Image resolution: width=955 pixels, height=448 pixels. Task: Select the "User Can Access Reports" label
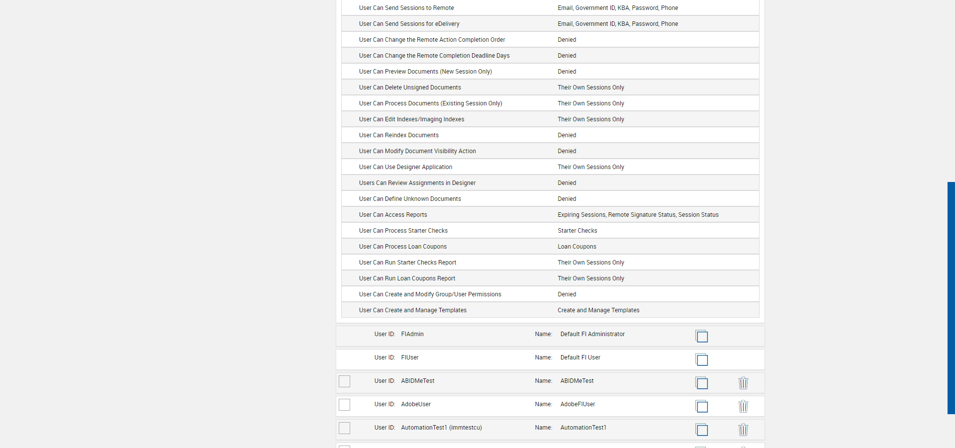point(393,215)
